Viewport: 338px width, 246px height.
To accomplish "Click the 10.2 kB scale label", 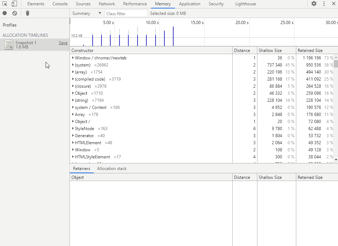I will tap(76, 36).
